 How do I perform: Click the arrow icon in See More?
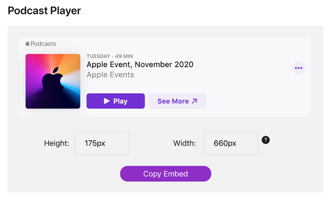point(194,101)
